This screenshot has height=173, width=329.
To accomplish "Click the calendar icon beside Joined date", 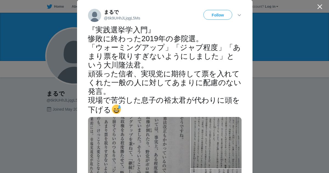I will point(49,109).
